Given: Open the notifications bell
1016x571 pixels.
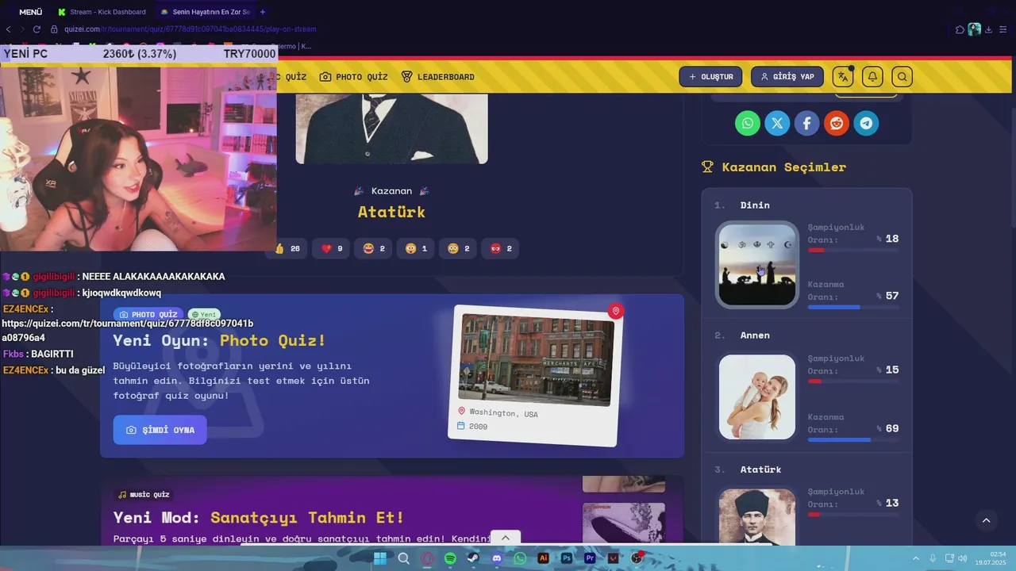Looking at the screenshot, I should [x=872, y=77].
